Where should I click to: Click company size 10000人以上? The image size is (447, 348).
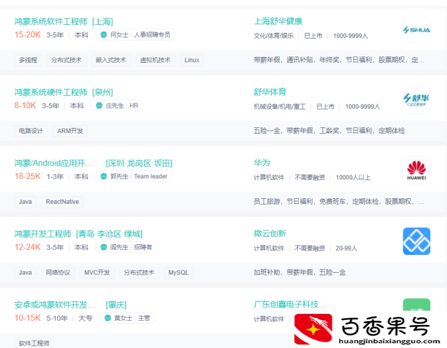point(353,178)
